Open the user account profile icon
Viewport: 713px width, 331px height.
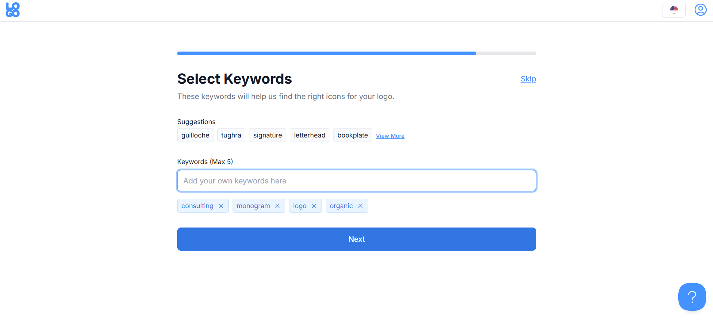tap(700, 10)
